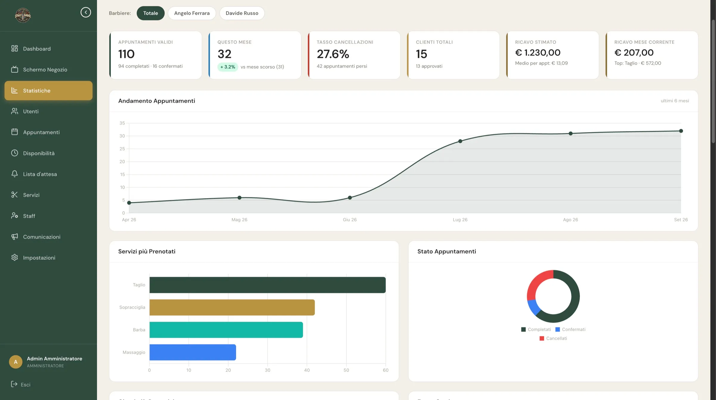Screen dimensions: 716x400
Task: Click the Giu 26 data point
Action: tap(350, 198)
